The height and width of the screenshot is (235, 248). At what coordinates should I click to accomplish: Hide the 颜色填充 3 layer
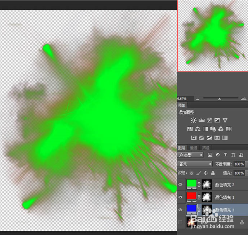click(180, 210)
